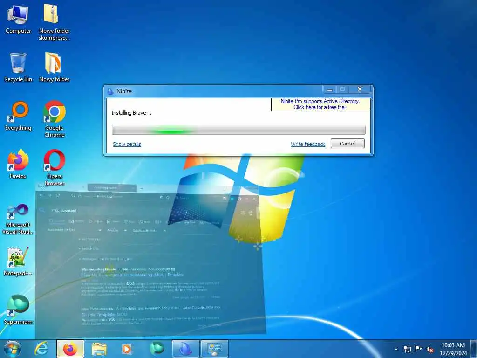
Task: Launch Internet Explorer from the taskbar
Action: (x=41, y=349)
